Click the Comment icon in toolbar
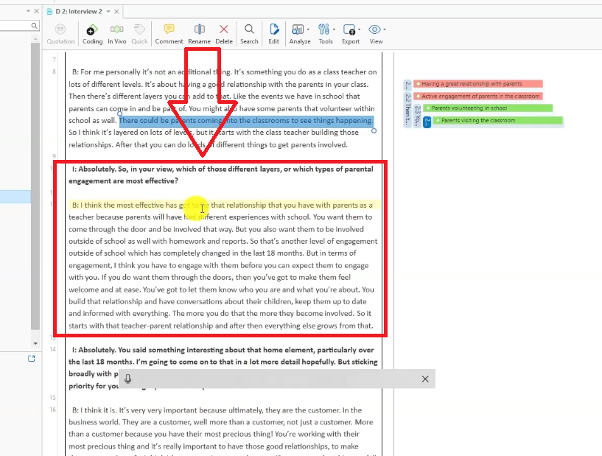 [169, 30]
